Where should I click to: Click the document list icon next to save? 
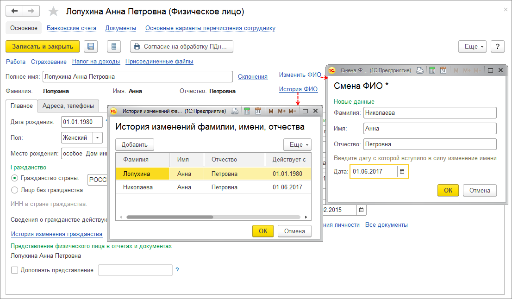click(114, 46)
